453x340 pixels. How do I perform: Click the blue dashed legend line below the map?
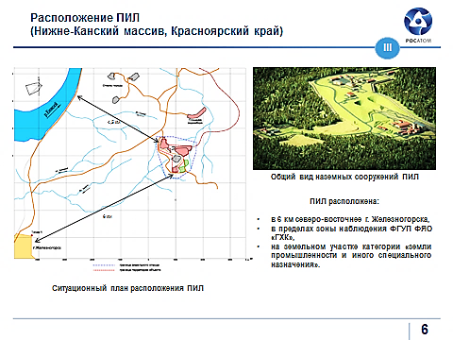[x=104, y=265]
